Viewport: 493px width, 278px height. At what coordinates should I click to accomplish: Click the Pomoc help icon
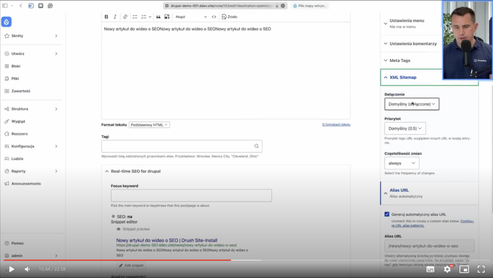coord(7,243)
